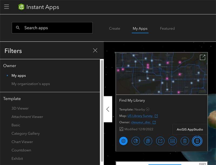Screen dimensions: 216x165
Task: Click the external link icon beside US Library Survey
Action: [156, 116]
